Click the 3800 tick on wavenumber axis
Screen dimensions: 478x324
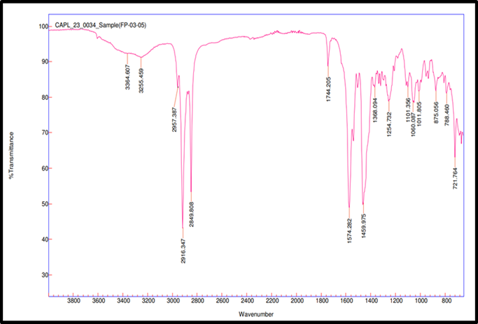(x=73, y=302)
